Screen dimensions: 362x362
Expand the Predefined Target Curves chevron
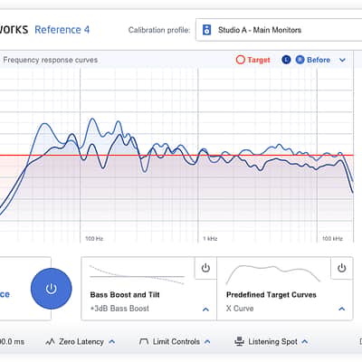[342, 309]
